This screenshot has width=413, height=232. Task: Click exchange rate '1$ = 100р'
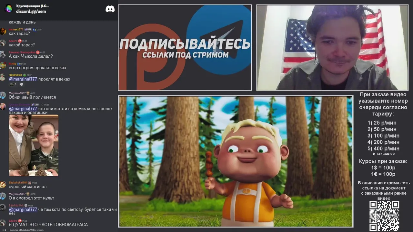(x=383, y=168)
